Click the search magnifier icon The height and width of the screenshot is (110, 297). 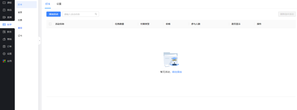[x=96, y=14]
